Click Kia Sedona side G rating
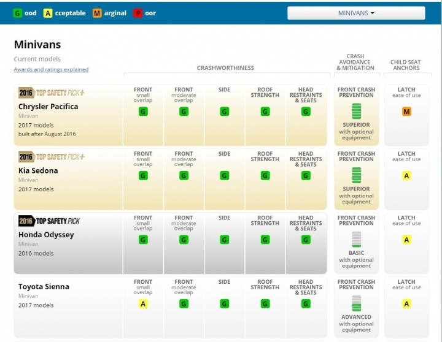The width and height of the screenshot is (442, 342). click(225, 176)
